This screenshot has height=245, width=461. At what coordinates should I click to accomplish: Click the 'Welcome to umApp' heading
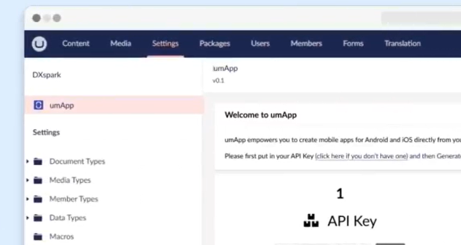[261, 115]
